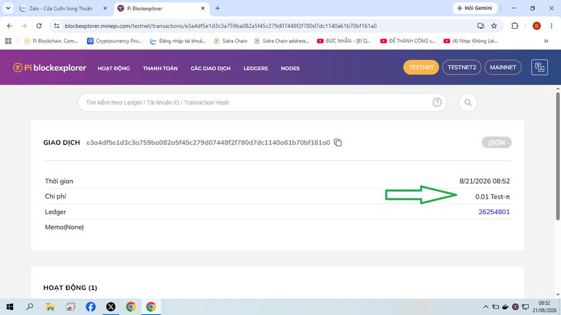Go back in browser history
Image resolution: width=561 pixels, height=315 pixels.
click(x=9, y=26)
